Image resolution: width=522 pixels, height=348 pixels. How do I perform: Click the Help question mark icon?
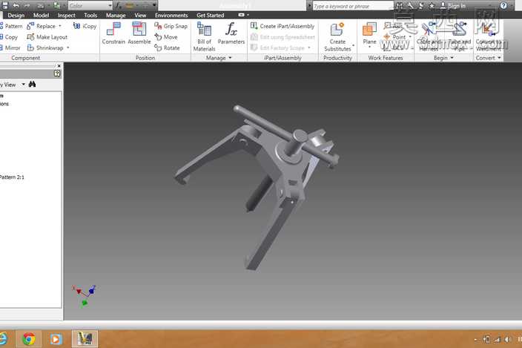[503, 6]
